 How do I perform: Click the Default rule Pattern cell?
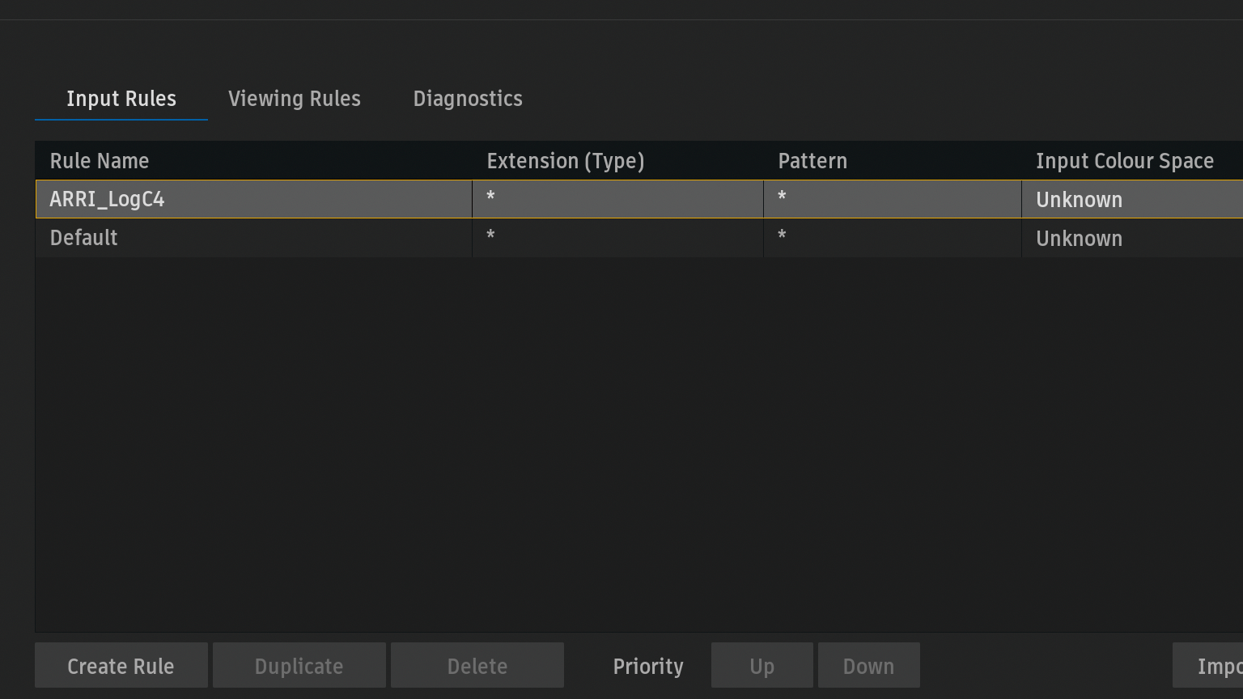pyautogui.click(x=892, y=239)
